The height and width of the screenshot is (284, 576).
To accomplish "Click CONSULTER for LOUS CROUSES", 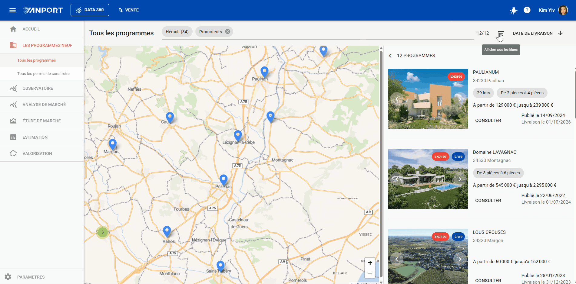I will (488, 281).
